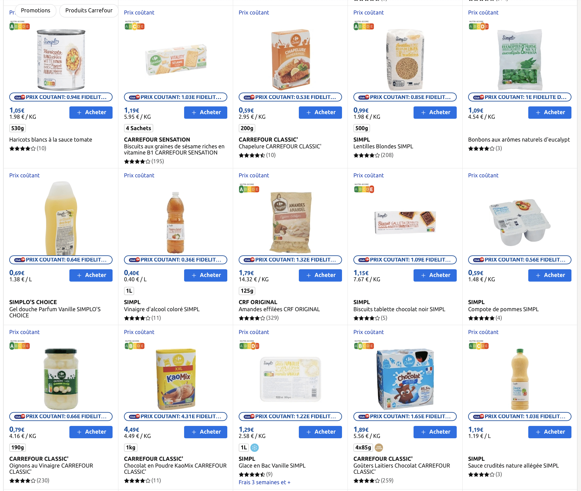
Task: Open the 0.94E fidelity promo banner on Haricots
Action: point(61,97)
